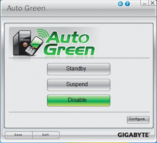The width and height of the screenshot is (157, 143).
Task: Click the green wireless signal waves
Action: tap(42, 33)
